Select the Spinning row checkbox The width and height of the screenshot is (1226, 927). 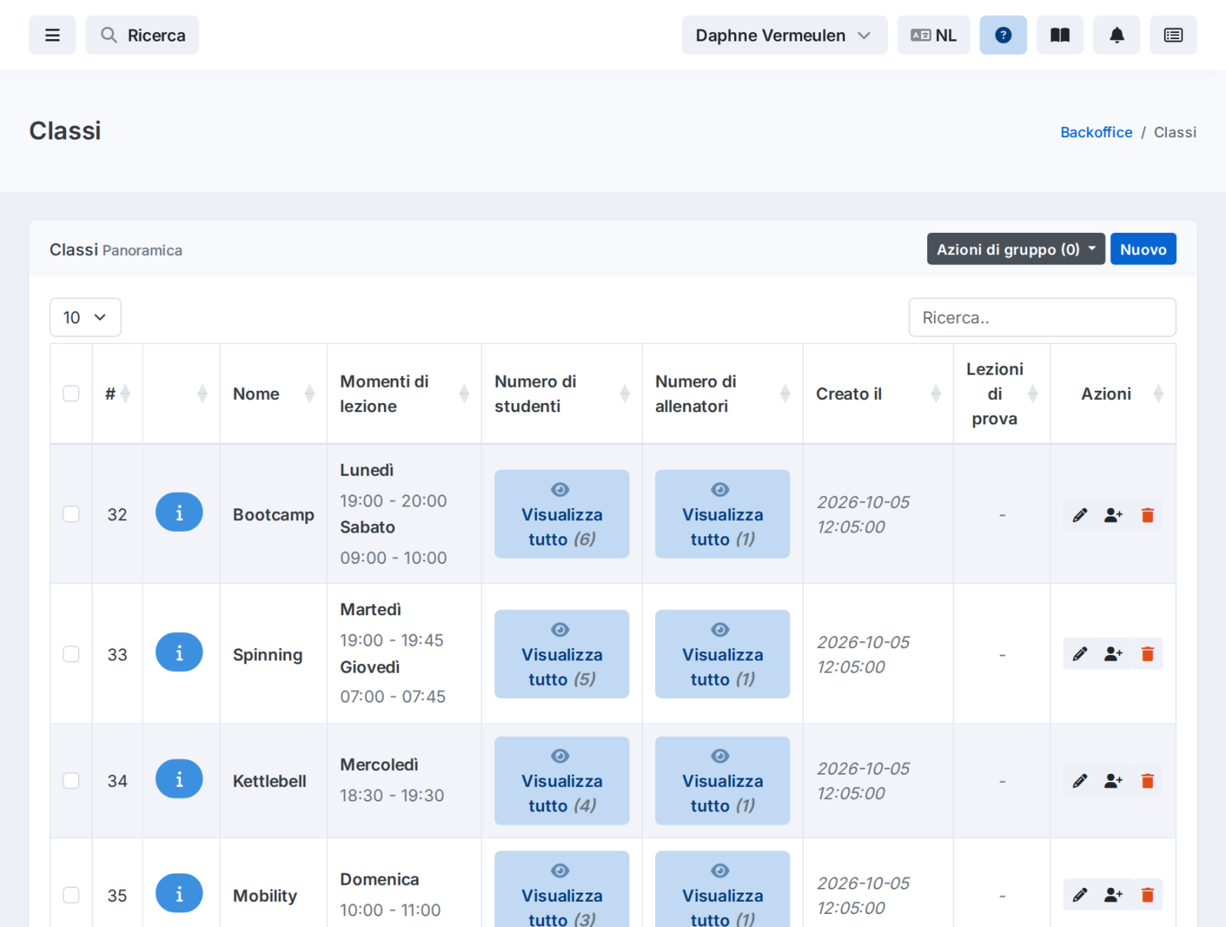(71, 654)
